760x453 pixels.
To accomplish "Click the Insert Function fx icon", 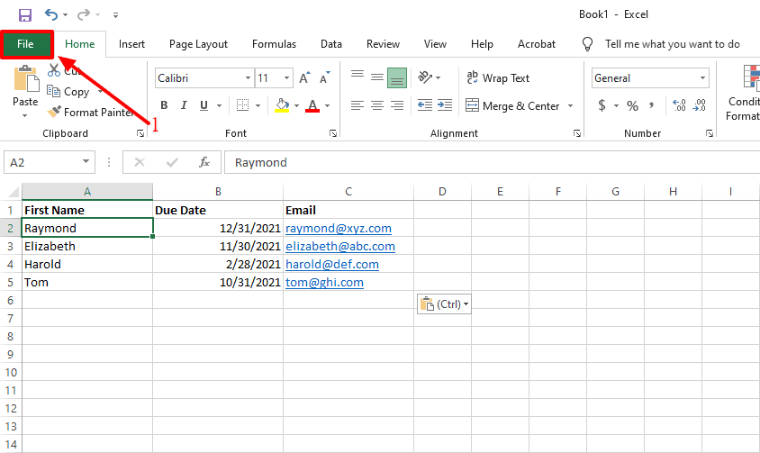I will (204, 162).
